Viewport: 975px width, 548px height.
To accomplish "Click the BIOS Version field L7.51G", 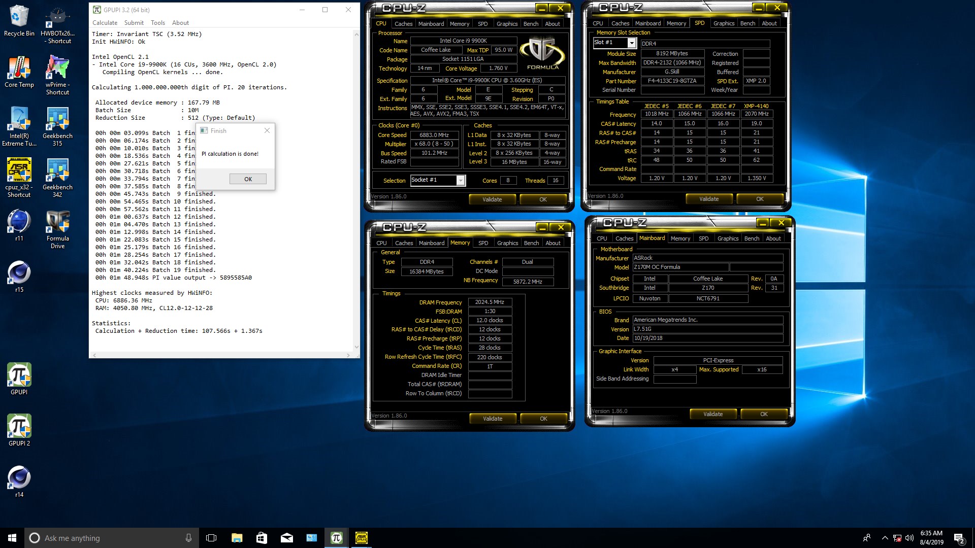I will point(707,329).
